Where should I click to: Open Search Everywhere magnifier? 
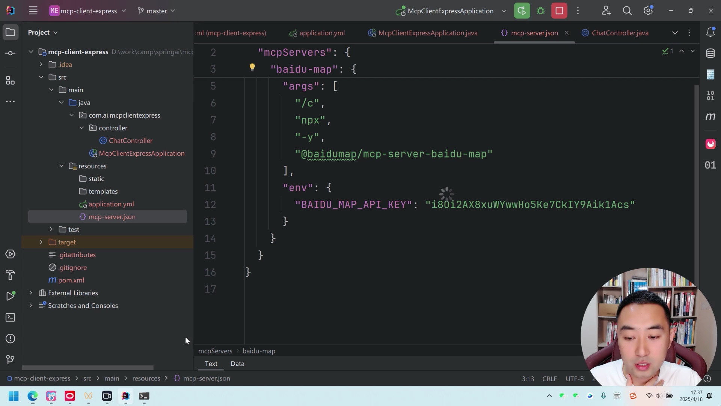click(x=627, y=11)
